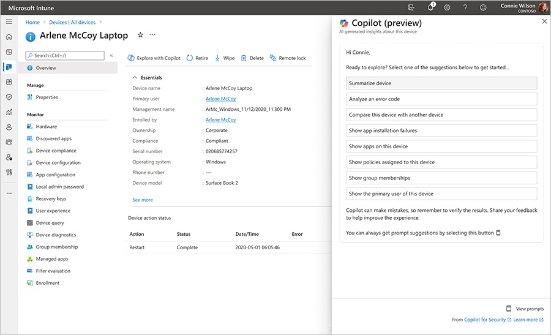Open the Arlene McCoy primary user link
The height and width of the screenshot is (335, 551).
[x=220, y=99]
